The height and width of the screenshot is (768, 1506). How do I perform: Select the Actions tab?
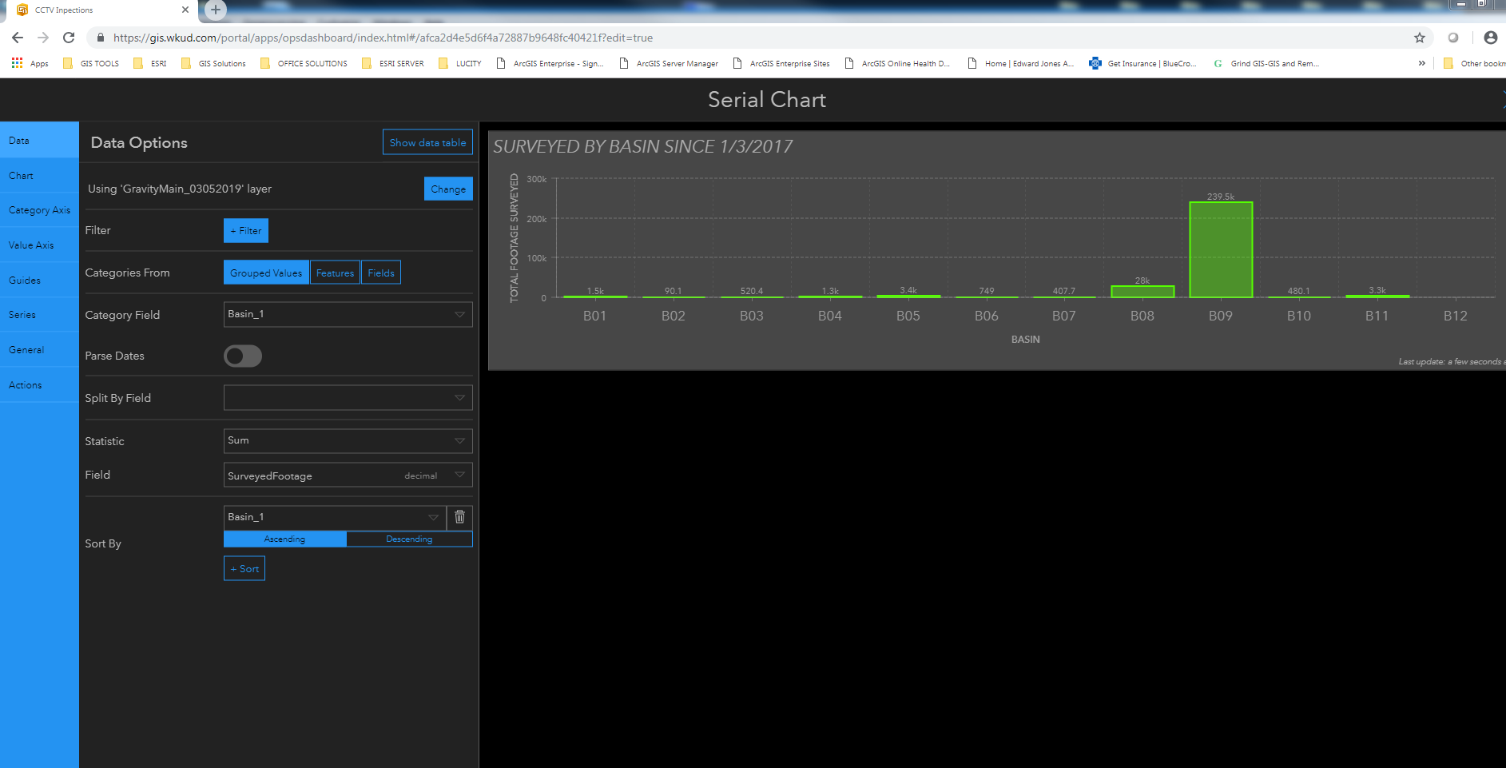pyautogui.click(x=39, y=384)
